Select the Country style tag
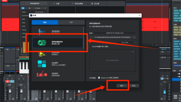The height and width of the screenshot is (102, 181). [176, 13]
